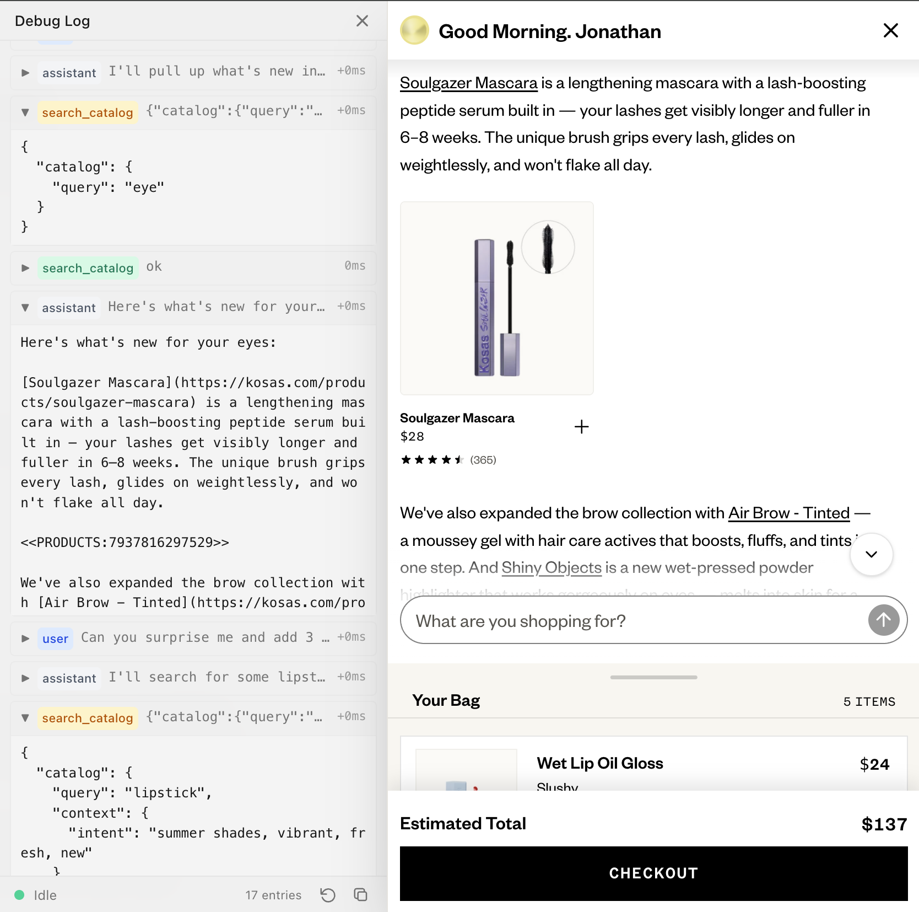Collapse the search_catalog lipstick query entry

pos(25,718)
